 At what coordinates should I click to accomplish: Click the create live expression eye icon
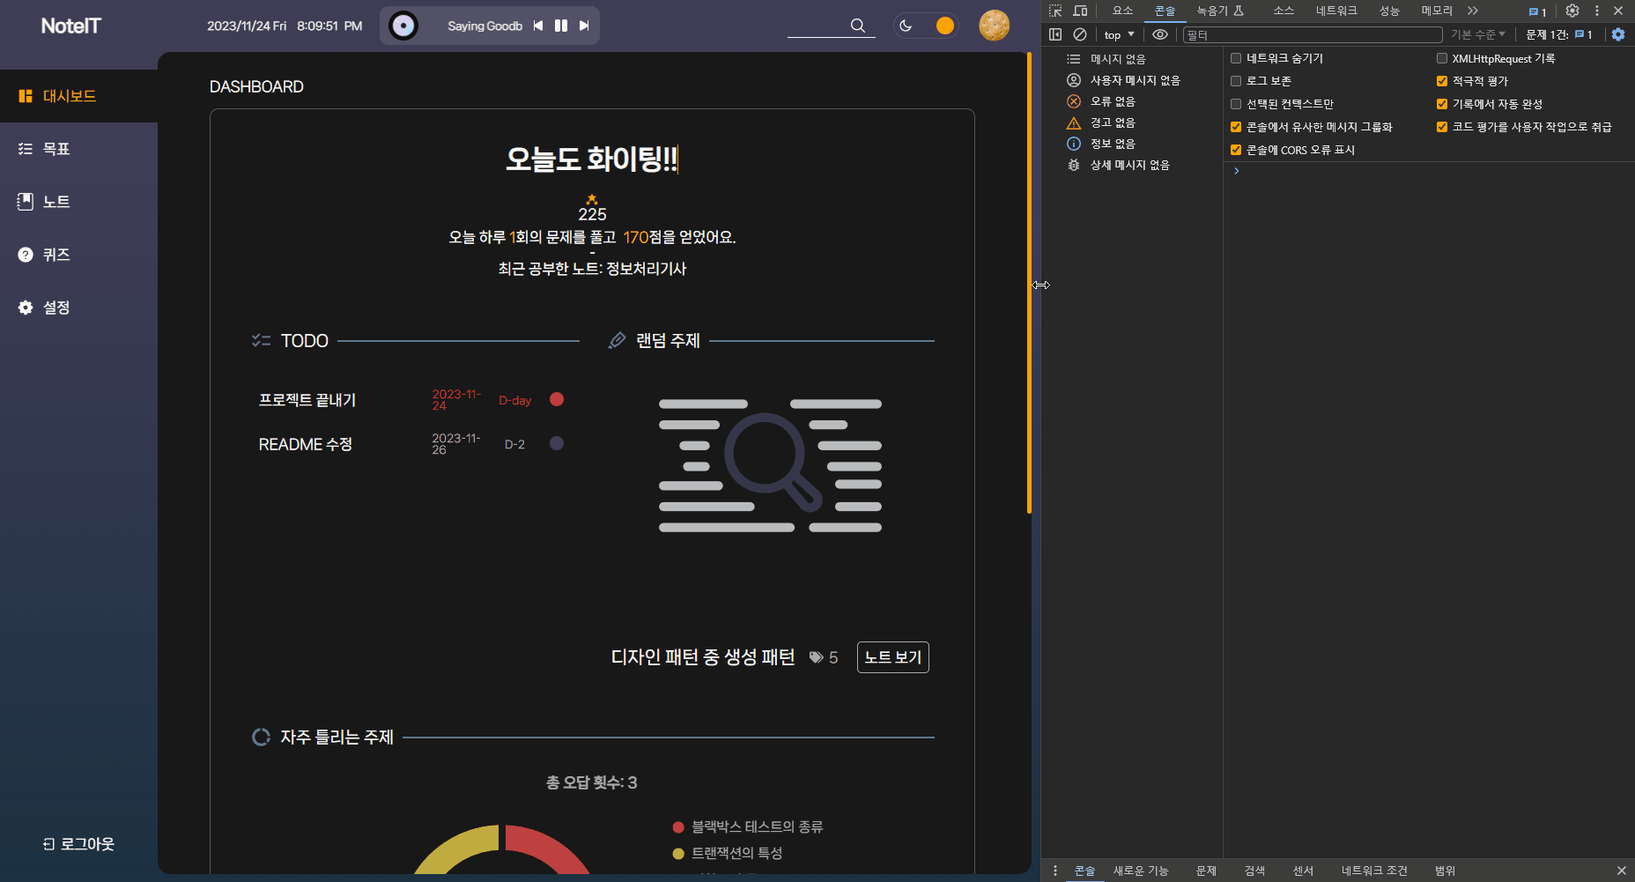pos(1159,34)
